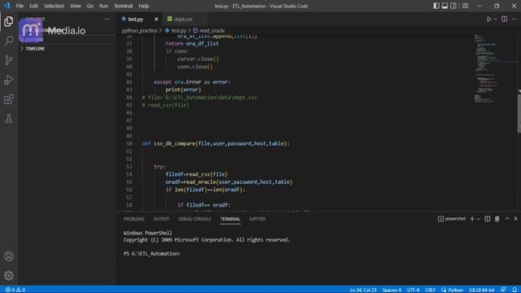Click the PowerShell prompt line in terminal
This screenshot has height=293, width=521.
151,253
